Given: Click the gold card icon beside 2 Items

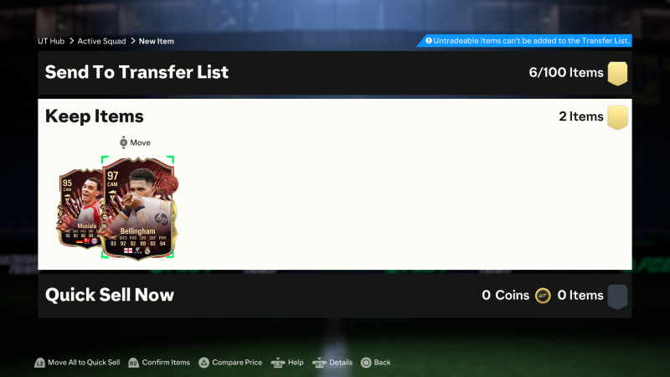Looking at the screenshot, I should [x=617, y=117].
